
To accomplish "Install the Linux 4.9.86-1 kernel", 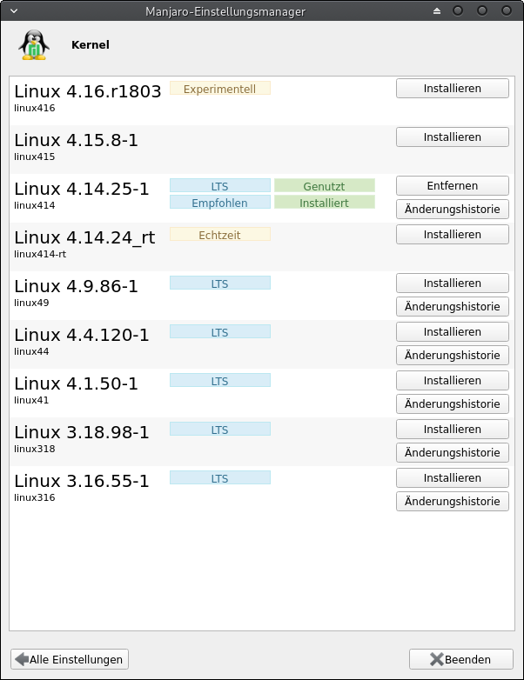I will tap(452, 283).
